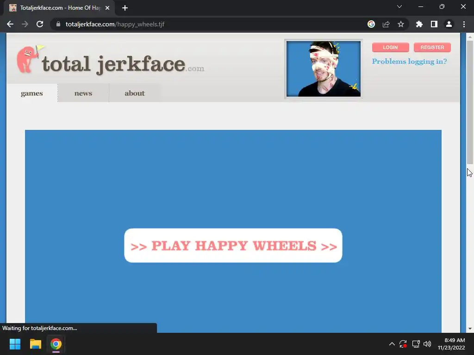Click the address bar URL field

(212, 24)
